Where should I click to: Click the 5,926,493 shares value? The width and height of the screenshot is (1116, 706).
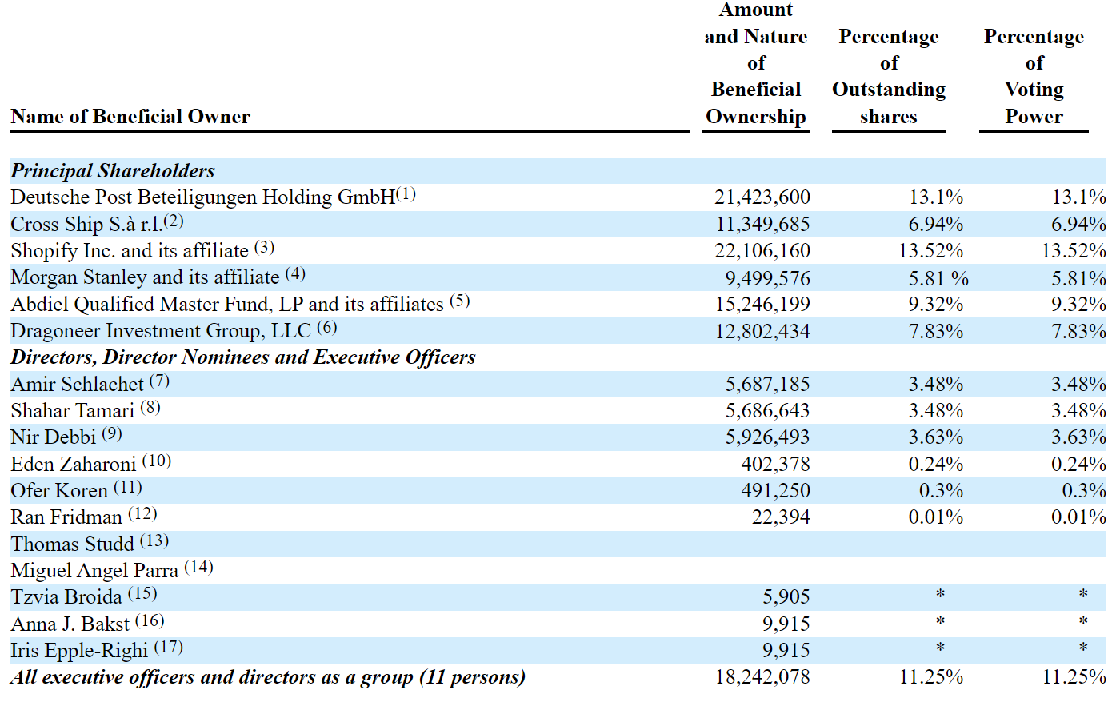768,437
